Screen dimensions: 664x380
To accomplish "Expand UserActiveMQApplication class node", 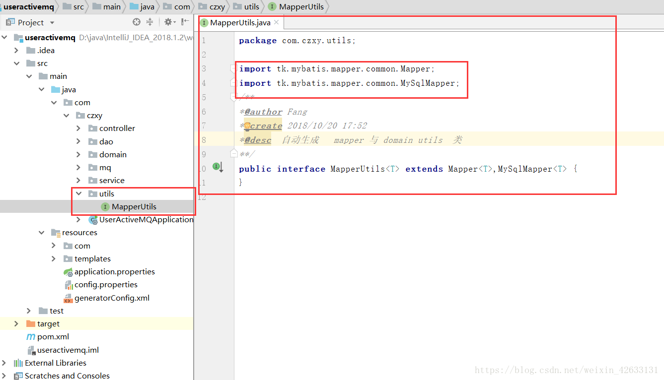I will [78, 219].
